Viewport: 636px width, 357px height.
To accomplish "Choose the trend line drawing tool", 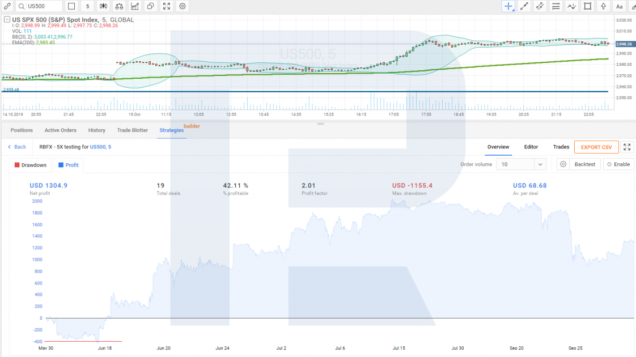I will [524, 6].
